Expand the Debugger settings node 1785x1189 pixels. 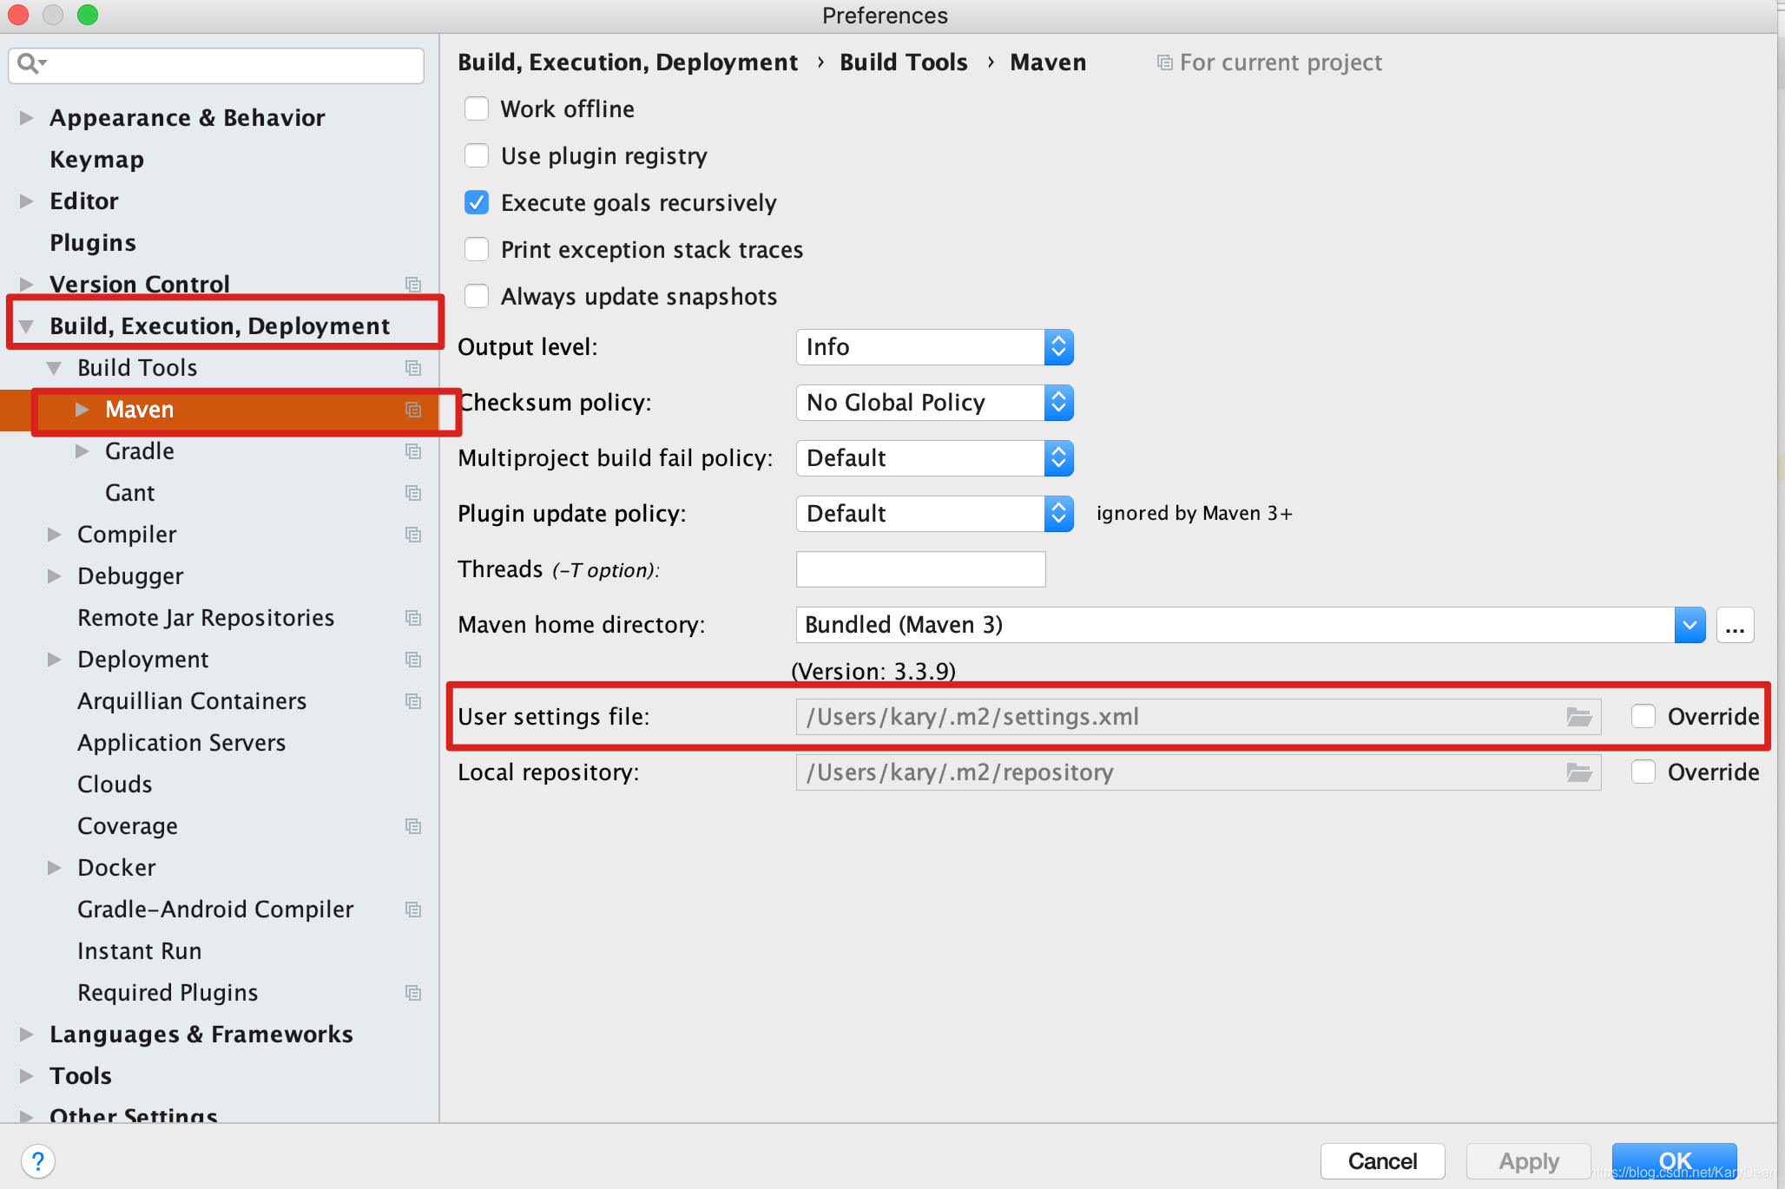point(55,576)
